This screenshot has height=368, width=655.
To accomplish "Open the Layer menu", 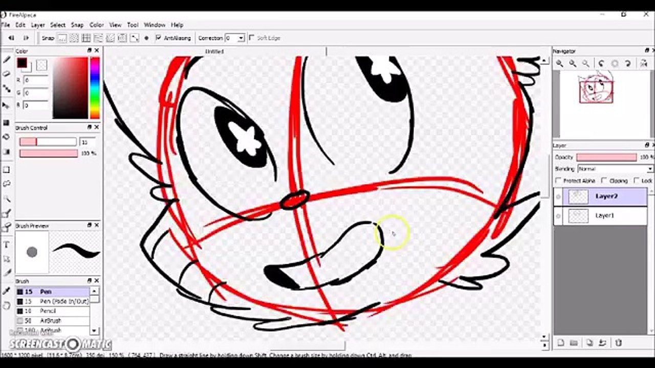I will click(38, 25).
